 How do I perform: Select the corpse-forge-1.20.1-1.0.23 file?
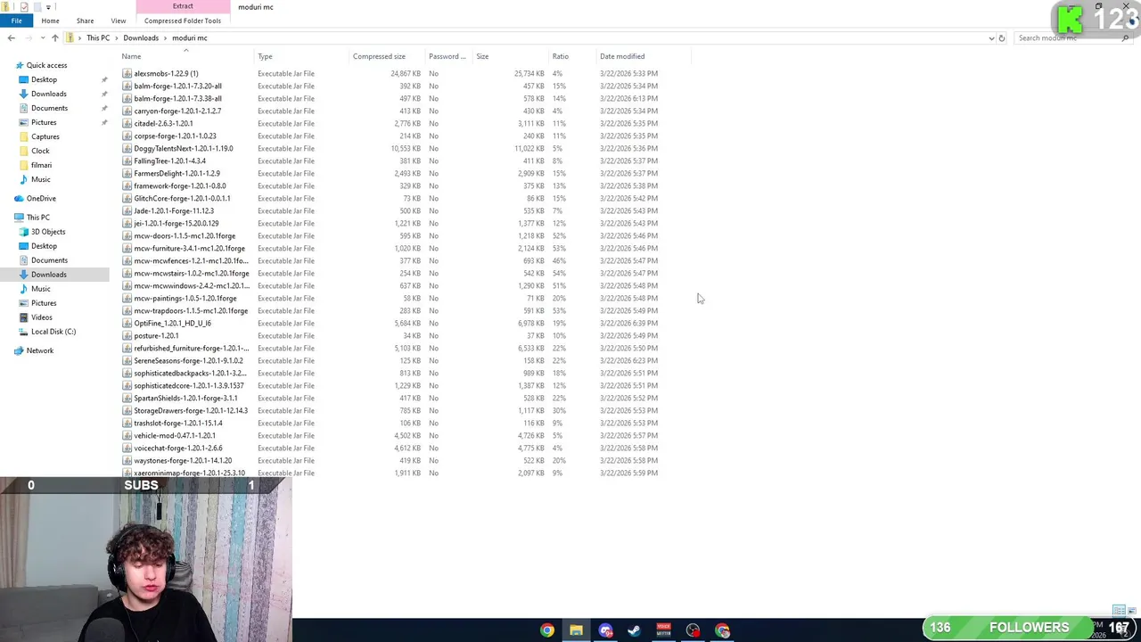(x=175, y=136)
